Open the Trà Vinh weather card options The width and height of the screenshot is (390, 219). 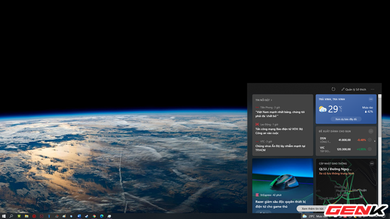click(x=371, y=99)
